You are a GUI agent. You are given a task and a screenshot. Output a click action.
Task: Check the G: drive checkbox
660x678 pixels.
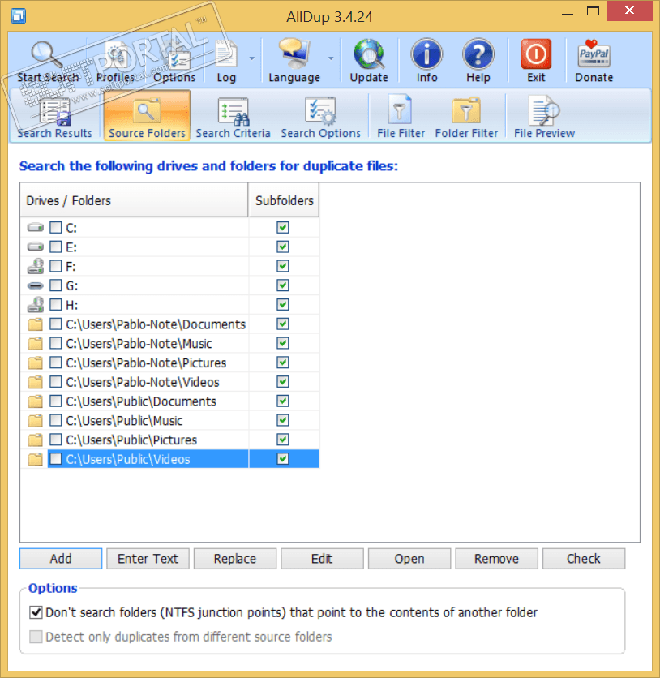[x=55, y=285]
